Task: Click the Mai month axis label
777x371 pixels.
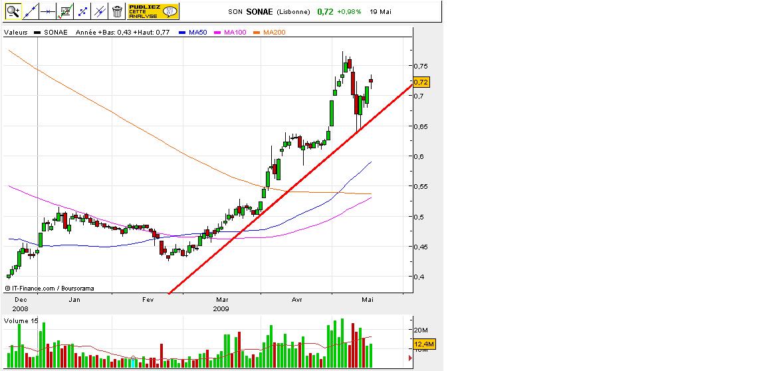Action: 367,300
